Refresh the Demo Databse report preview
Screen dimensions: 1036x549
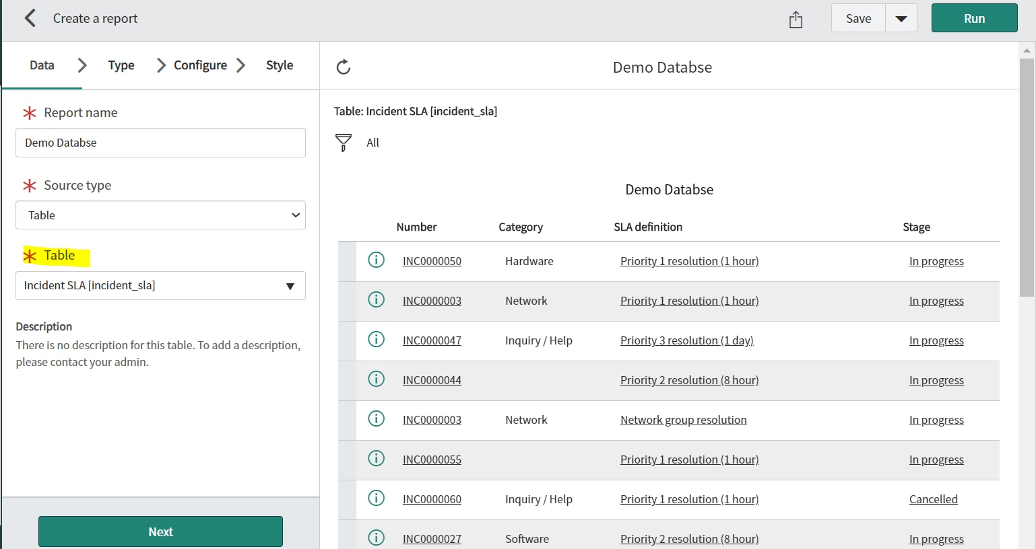point(344,67)
